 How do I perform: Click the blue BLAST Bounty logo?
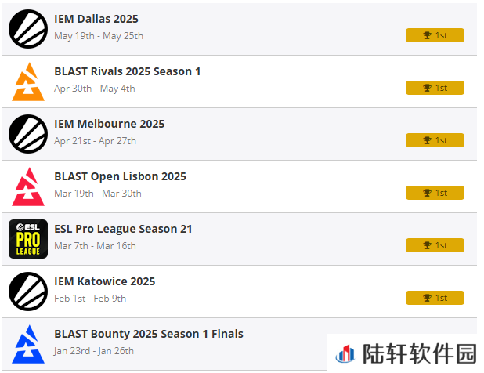28,344
